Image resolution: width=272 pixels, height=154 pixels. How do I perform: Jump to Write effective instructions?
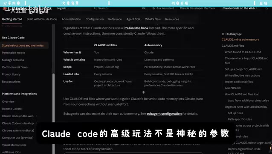point(242,76)
